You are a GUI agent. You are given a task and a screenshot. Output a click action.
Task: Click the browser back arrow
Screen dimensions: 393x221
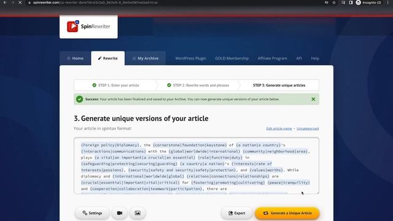[x=5, y=2]
